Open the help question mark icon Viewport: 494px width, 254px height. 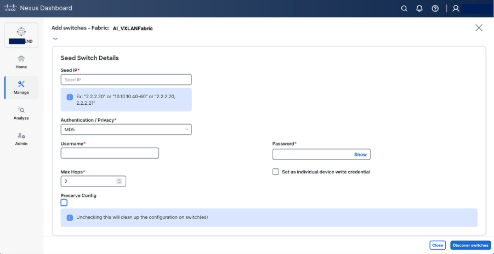(435, 9)
